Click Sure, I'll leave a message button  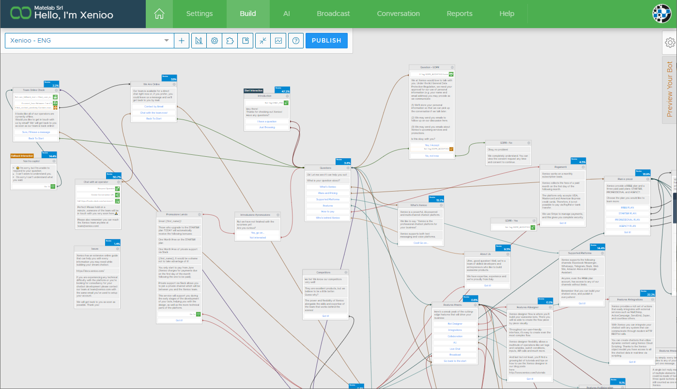pos(36,132)
